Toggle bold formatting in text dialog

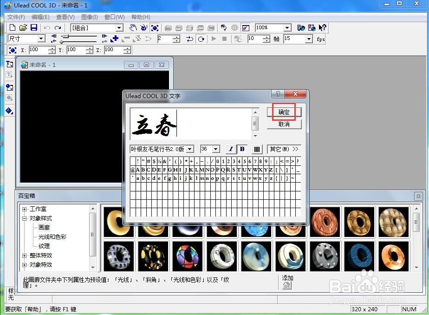point(242,149)
